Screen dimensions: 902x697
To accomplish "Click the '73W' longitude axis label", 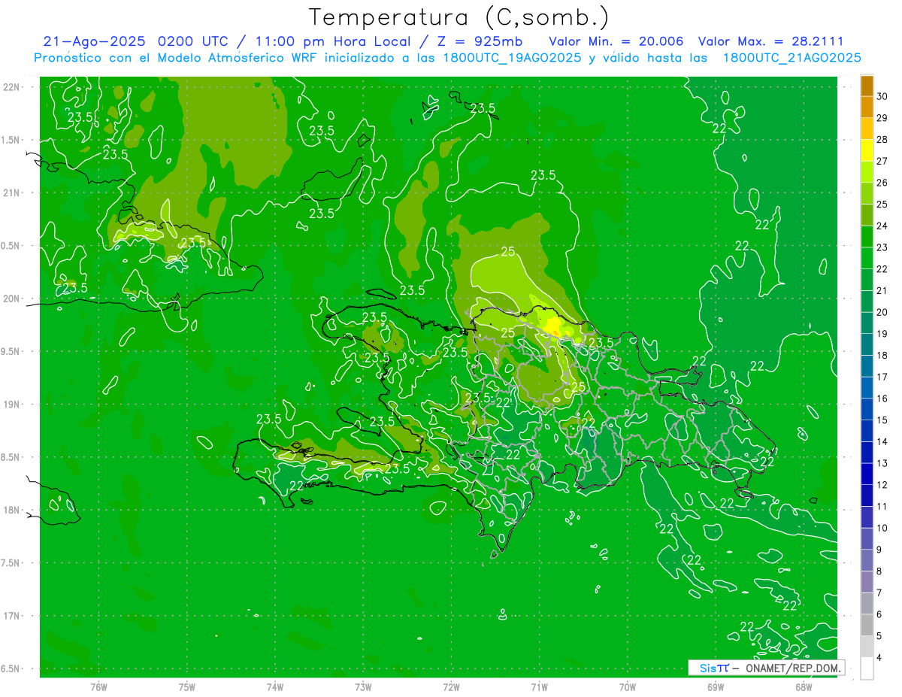I will pos(363,686).
